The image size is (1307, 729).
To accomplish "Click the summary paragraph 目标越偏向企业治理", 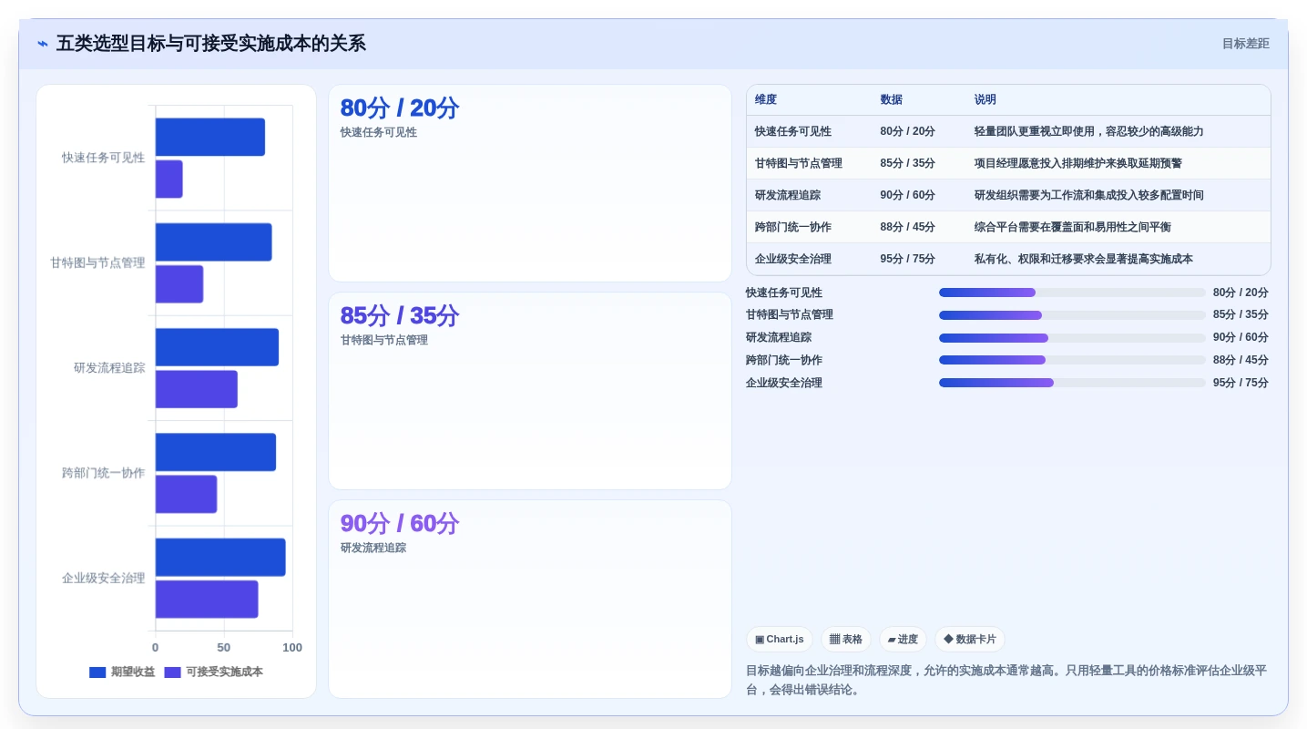I will point(1006,680).
